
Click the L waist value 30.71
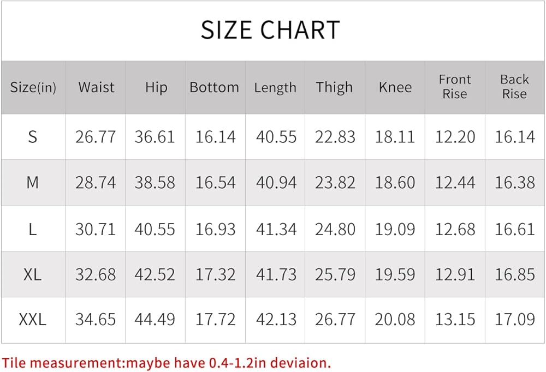(x=96, y=229)
